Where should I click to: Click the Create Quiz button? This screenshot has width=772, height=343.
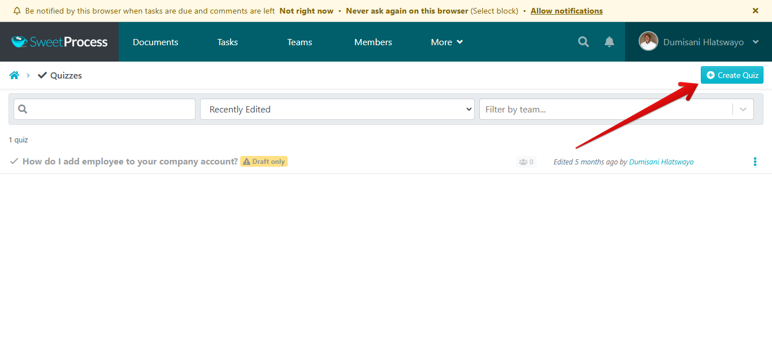(732, 75)
